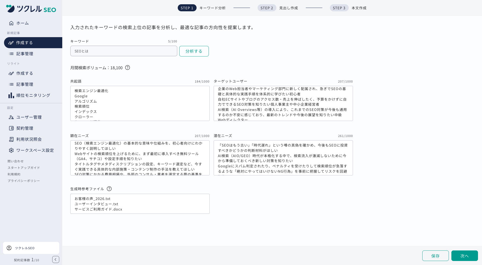Click the キーワード input field
482x265 pixels.
tap(124, 51)
